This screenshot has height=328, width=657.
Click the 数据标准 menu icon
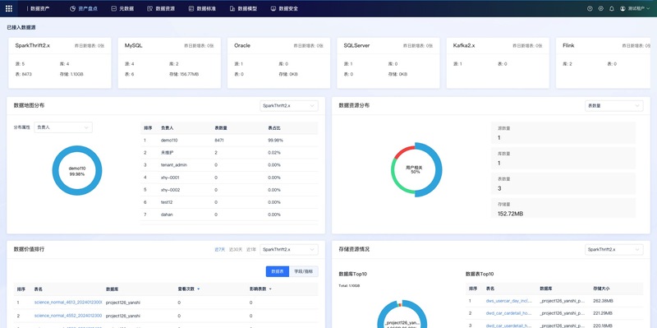[191, 8]
